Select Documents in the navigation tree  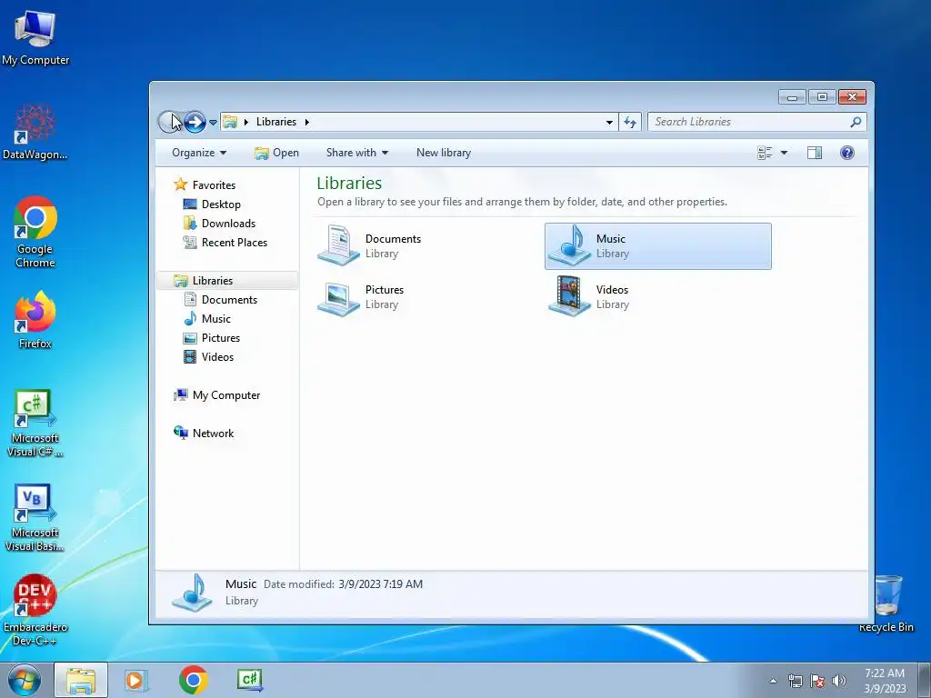coord(220,300)
